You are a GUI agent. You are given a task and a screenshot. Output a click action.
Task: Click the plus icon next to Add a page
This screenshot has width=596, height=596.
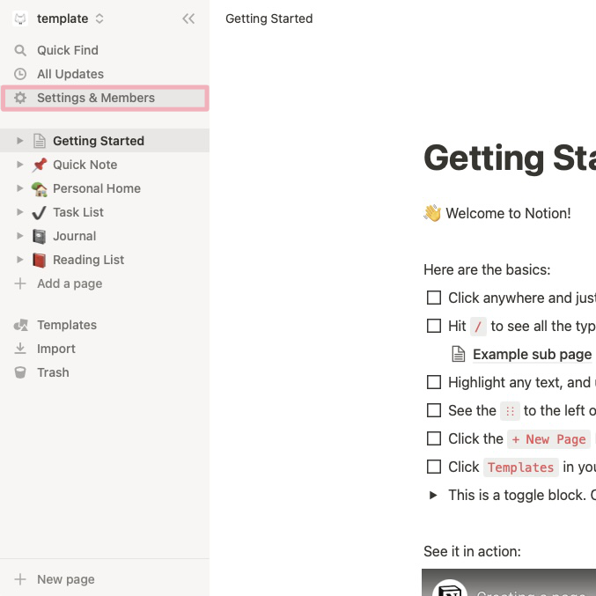[x=20, y=283]
